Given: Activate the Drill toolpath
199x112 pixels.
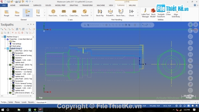Looking at the screenshot, I should pyautogui.click(x=28, y=13).
